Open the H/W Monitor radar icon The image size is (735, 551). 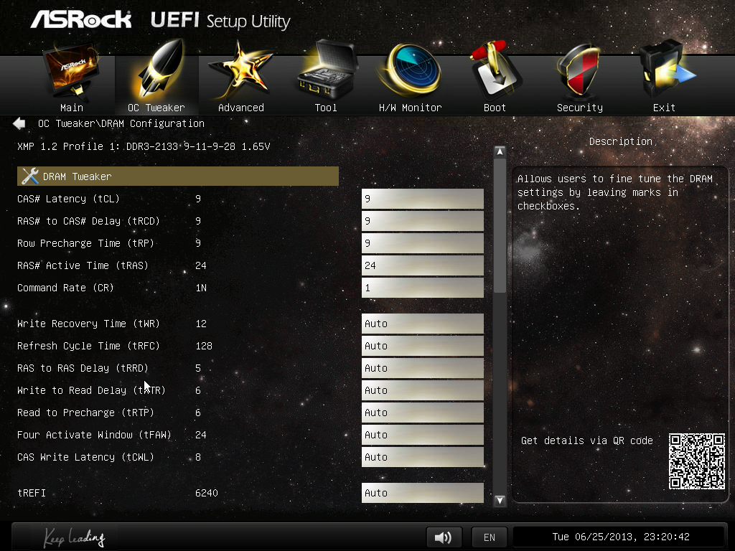pyautogui.click(x=410, y=70)
